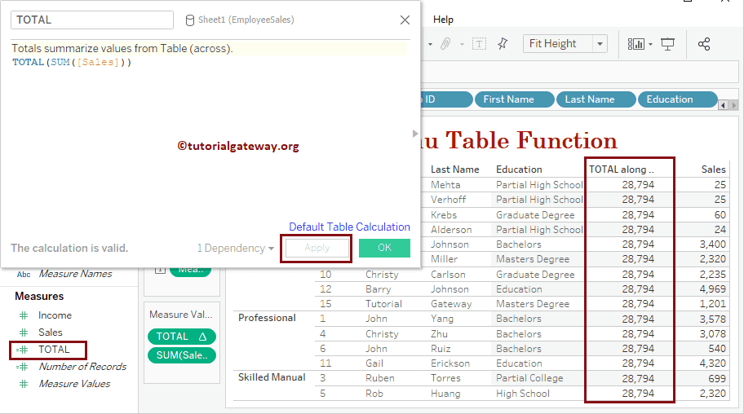Click the Last Name column header
Viewport: 744px width, 414px height.
point(455,170)
